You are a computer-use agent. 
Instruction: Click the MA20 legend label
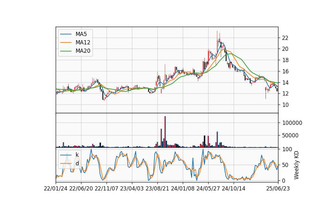(x=83, y=51)
